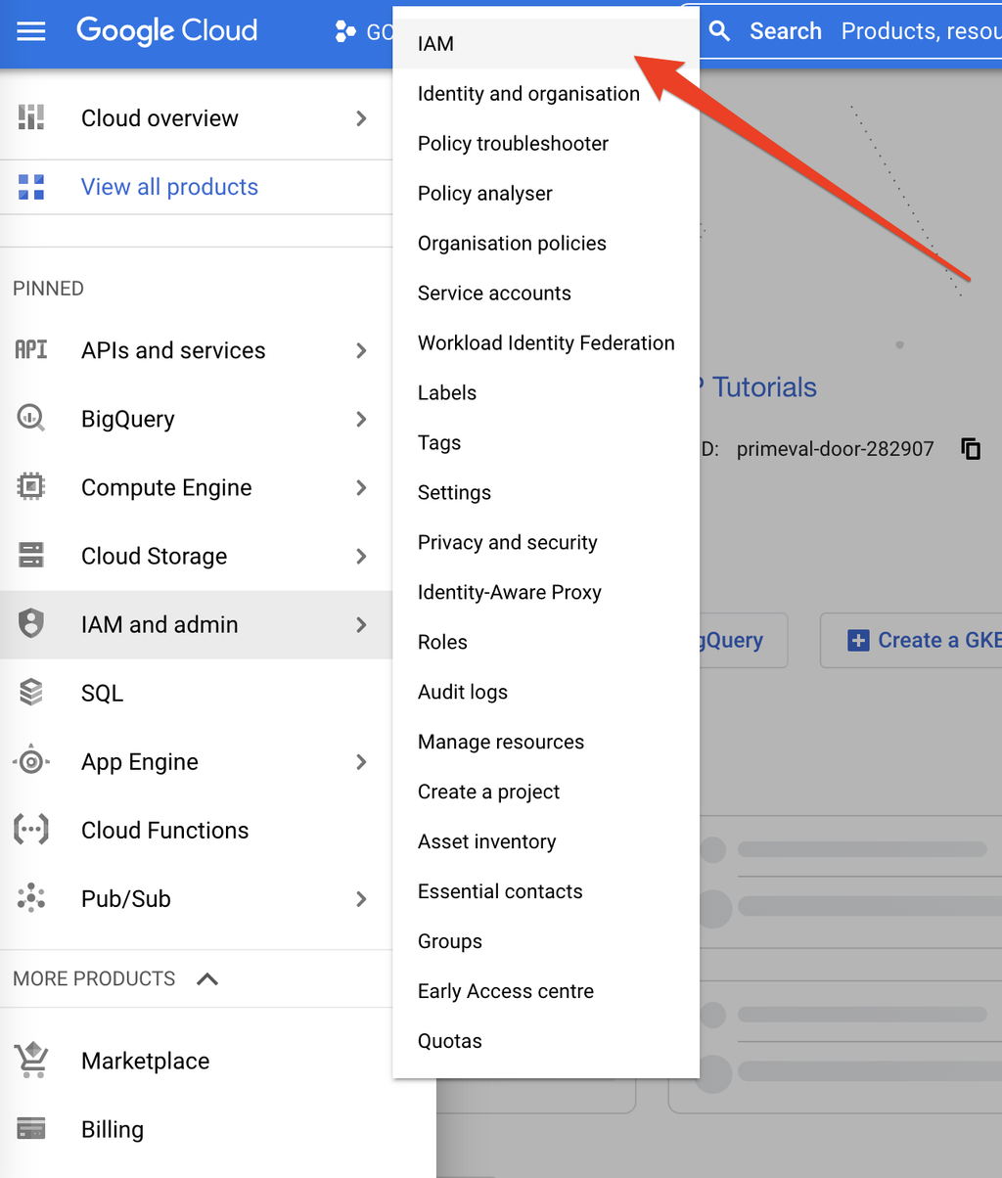
Task: Click the plus icon on Create a GKE
Action: (x=858, y=641)
